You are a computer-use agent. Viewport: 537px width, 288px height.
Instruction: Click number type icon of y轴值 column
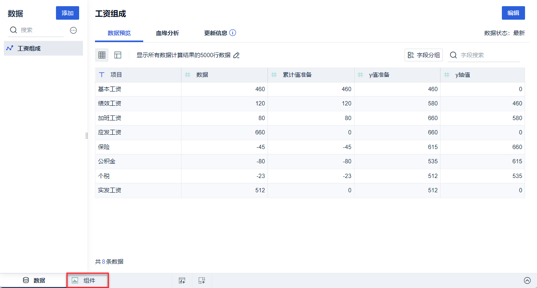click(x=447, y=75)
